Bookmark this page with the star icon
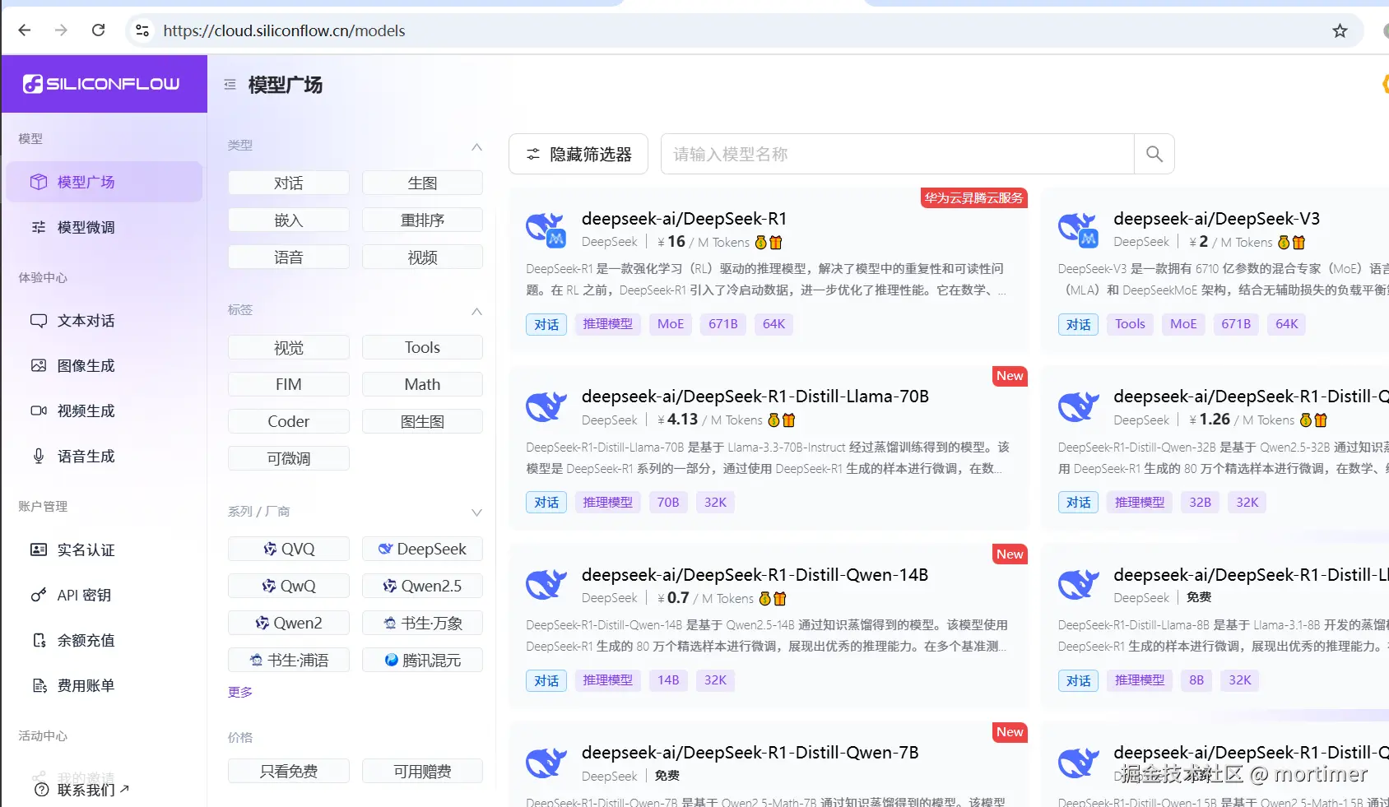1389x807 pixels. 1340,30
